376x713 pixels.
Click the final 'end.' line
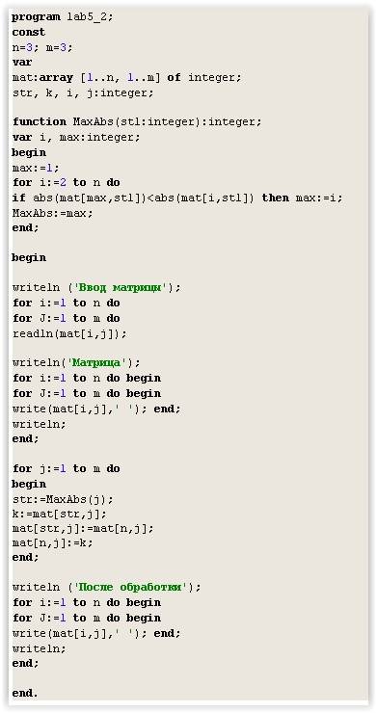click(25, 694)
